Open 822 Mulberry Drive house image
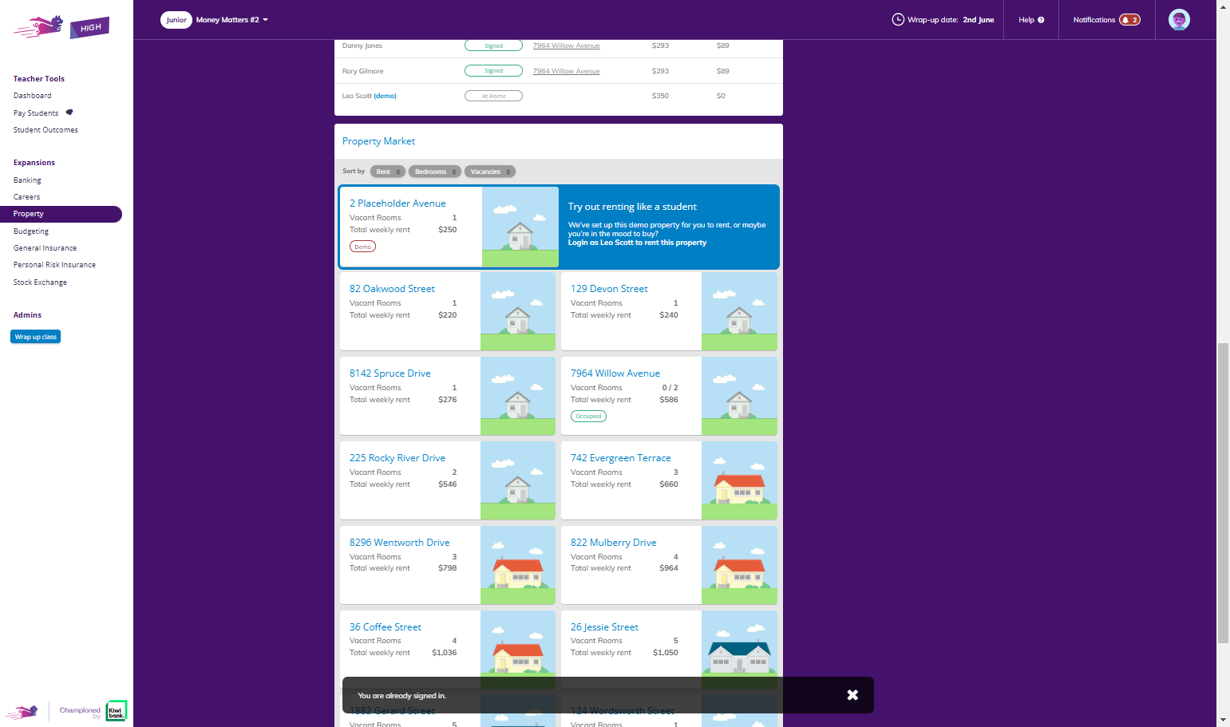 (739, 565)
